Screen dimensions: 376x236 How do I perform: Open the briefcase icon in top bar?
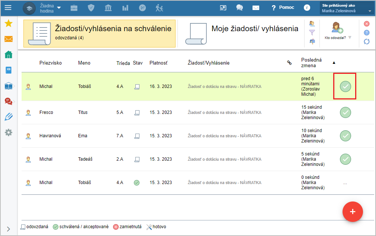click(74, 8)
